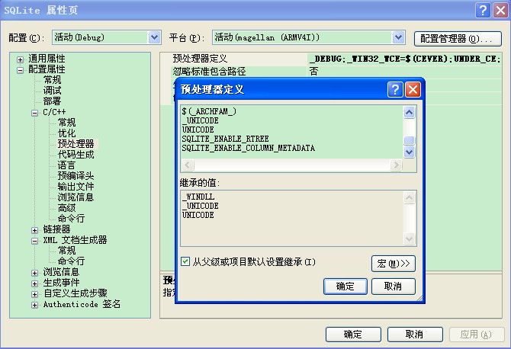Click the 配置管理器 button
The image size is (511, 349).
pyautogui.click(x=458, y=39)
